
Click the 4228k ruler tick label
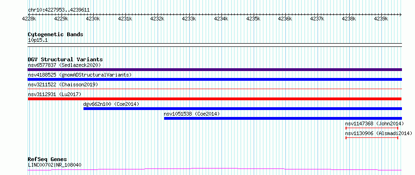click(29, 19)
